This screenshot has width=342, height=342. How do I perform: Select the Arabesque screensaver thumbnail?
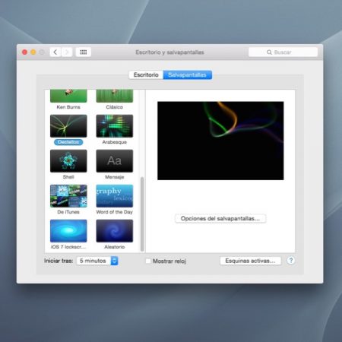pyautogui.click(x=115, y=126)
